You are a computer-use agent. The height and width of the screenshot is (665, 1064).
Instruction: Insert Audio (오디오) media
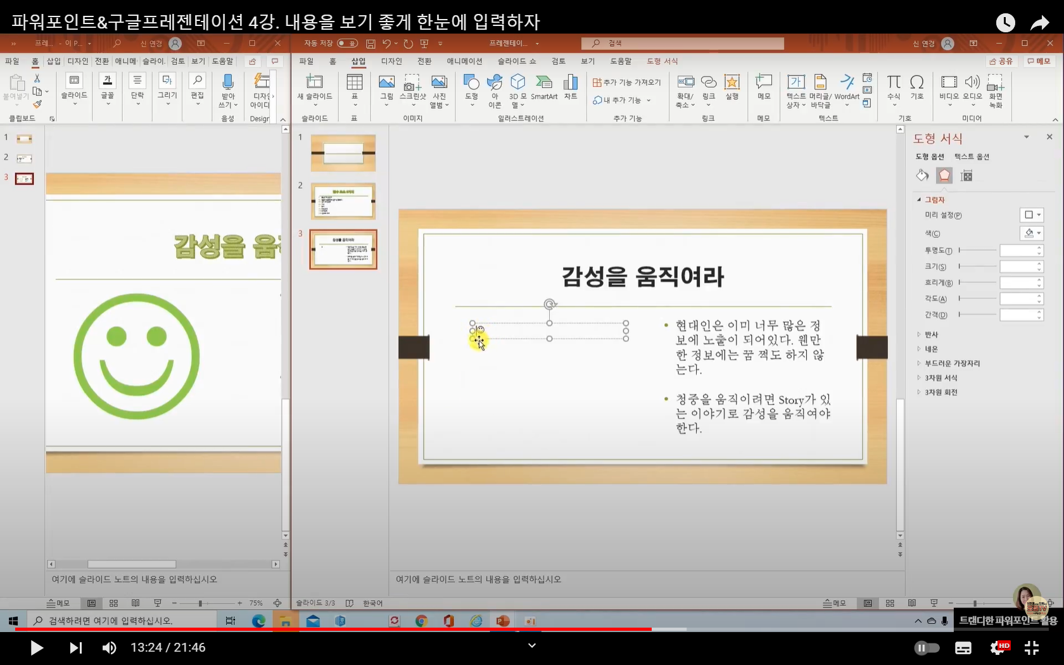click(x=972, y=90)
